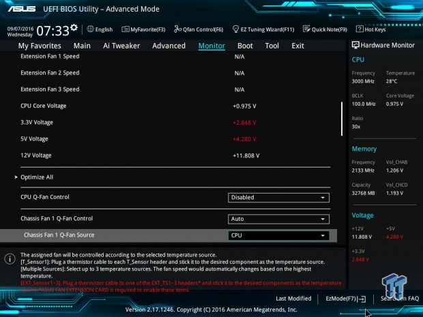Open the CPU Q-Fan Control dropdown
This screenshot has height=317, width=423.
(278, 197)
